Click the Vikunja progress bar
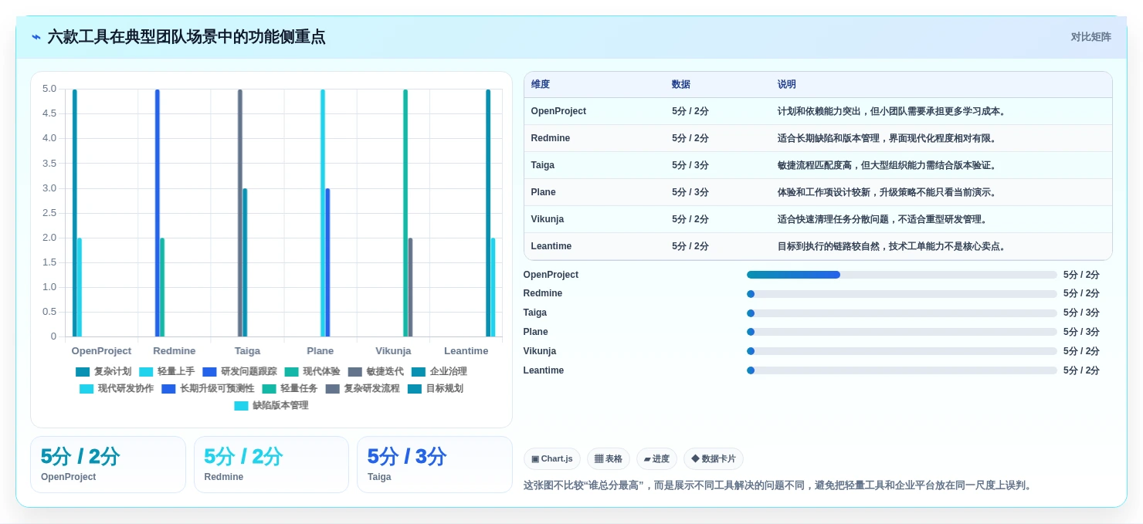 (901, 351)
